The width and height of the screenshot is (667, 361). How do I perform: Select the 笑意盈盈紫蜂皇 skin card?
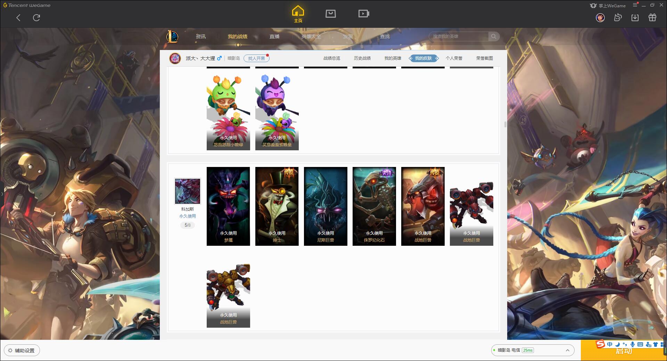coord(277,111)
